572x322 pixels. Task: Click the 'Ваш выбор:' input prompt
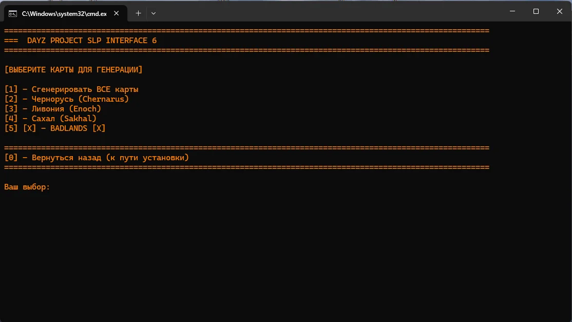pyautogui.click(x=27, y=187)
